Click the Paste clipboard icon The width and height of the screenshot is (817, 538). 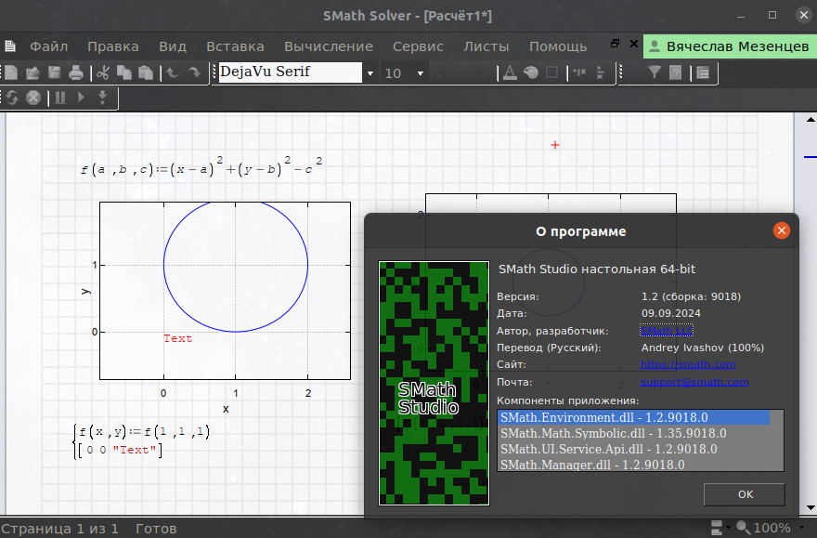pyautogui.click(x=146, y=72)
